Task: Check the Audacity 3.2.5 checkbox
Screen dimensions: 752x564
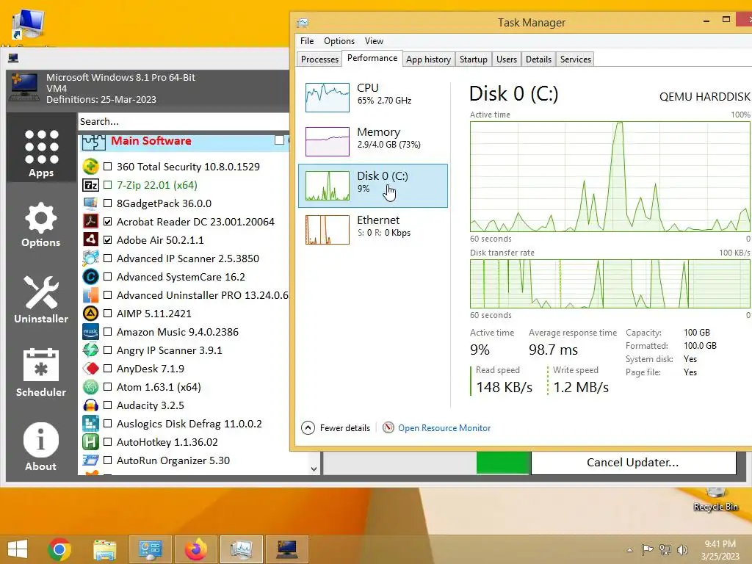Action: [107, 405]
